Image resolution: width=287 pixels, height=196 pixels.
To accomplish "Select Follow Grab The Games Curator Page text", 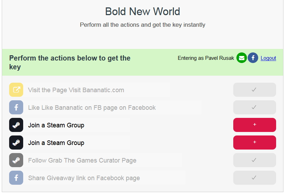I will 82,160.
